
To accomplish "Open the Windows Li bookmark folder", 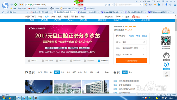I will [43, 8].
